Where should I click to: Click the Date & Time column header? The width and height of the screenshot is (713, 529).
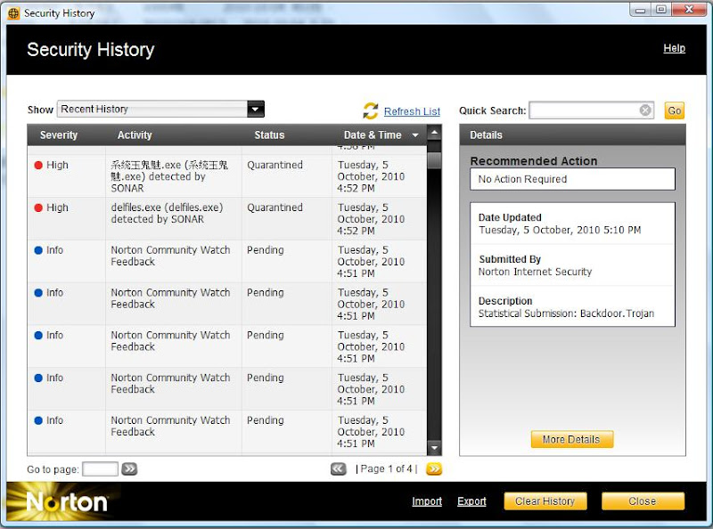coord(373,135)
